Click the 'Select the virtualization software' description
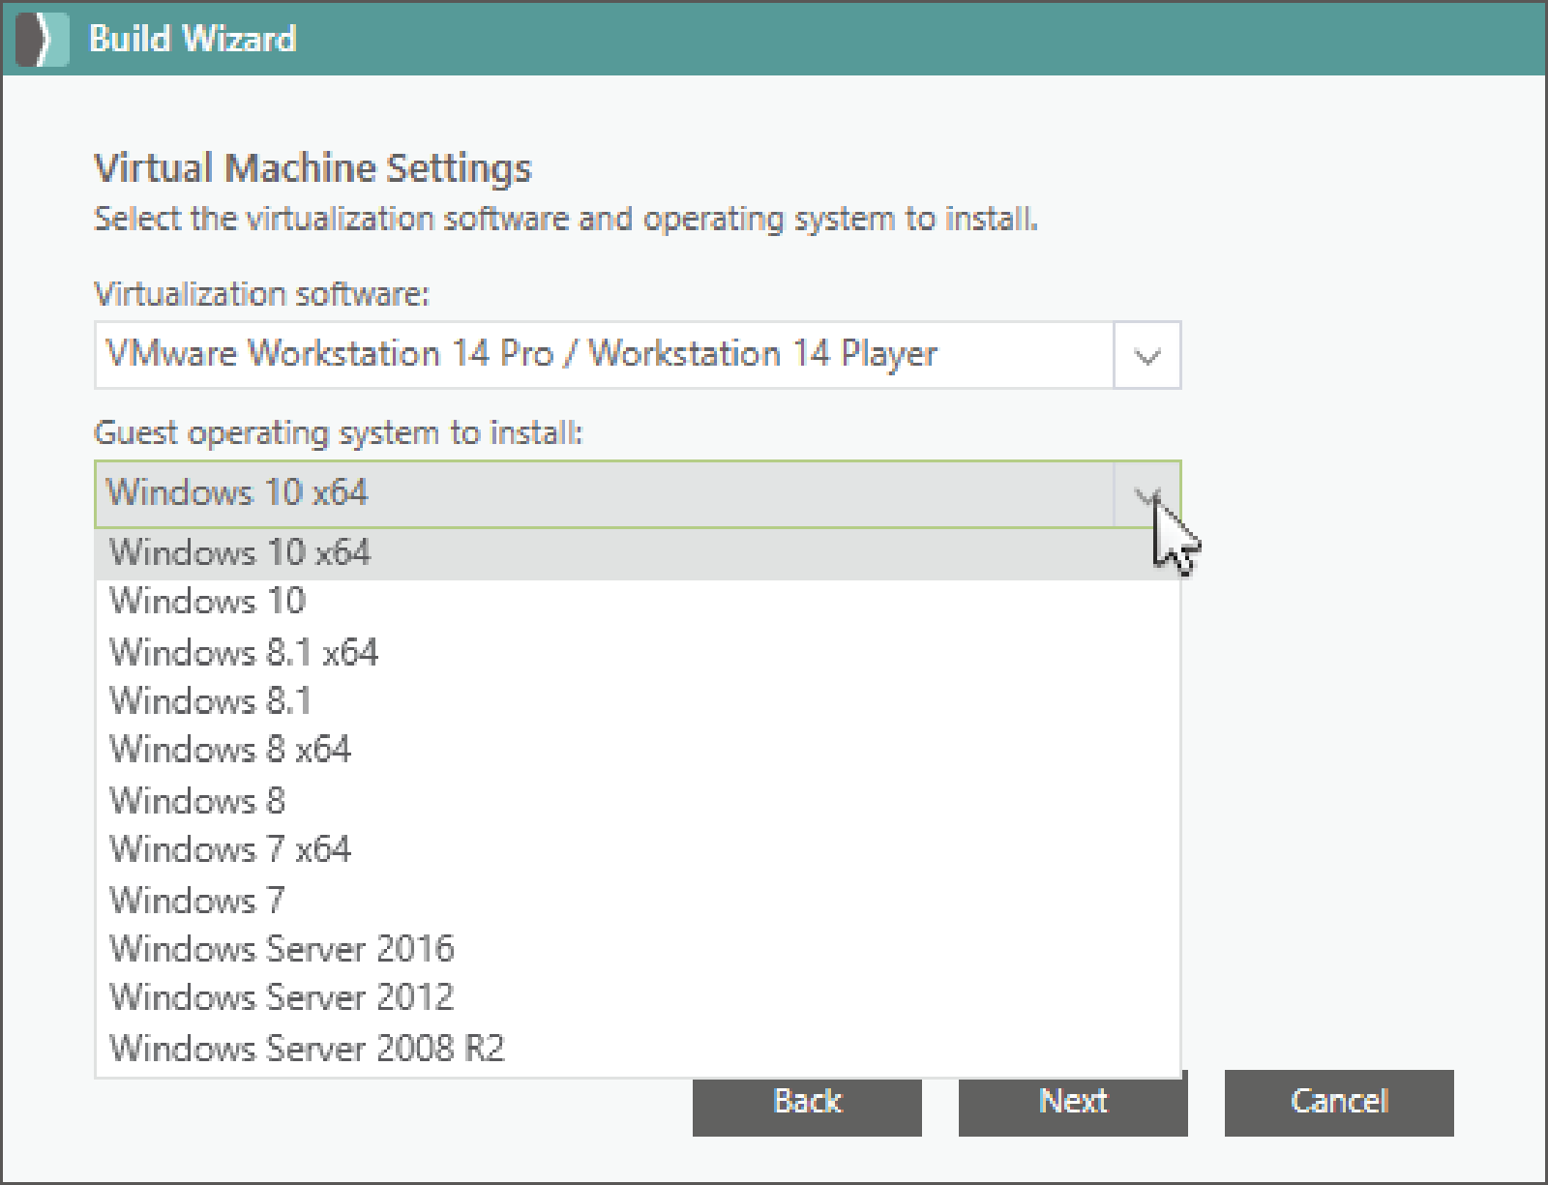Screen dimensions: 1548x1185 [566, 220]
